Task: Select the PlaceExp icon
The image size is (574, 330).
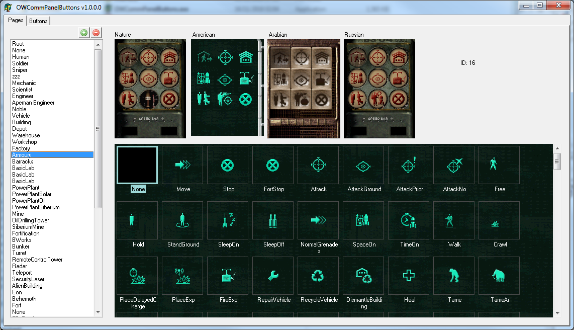Action: click(182, 276)
